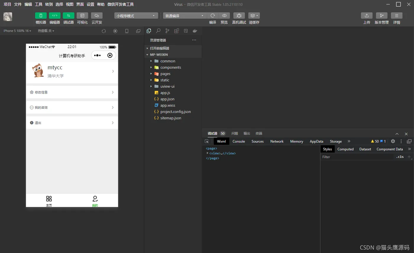414x253 pixels.
Task: Open 修改信息 row in simulator
Action: click(x=72, y=92)
